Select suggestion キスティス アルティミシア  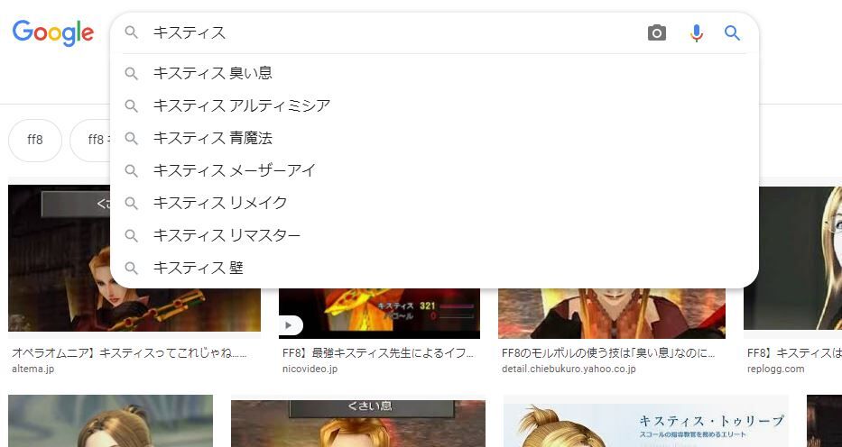pos(434,105)
